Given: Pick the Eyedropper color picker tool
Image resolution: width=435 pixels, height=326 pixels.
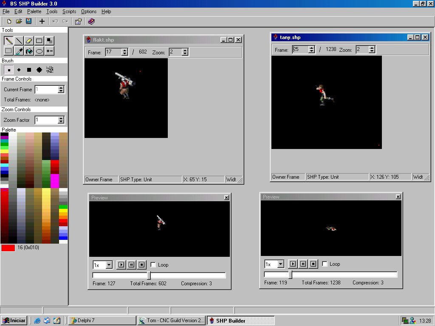Looking at the screenshot, I should coord(19,51).
